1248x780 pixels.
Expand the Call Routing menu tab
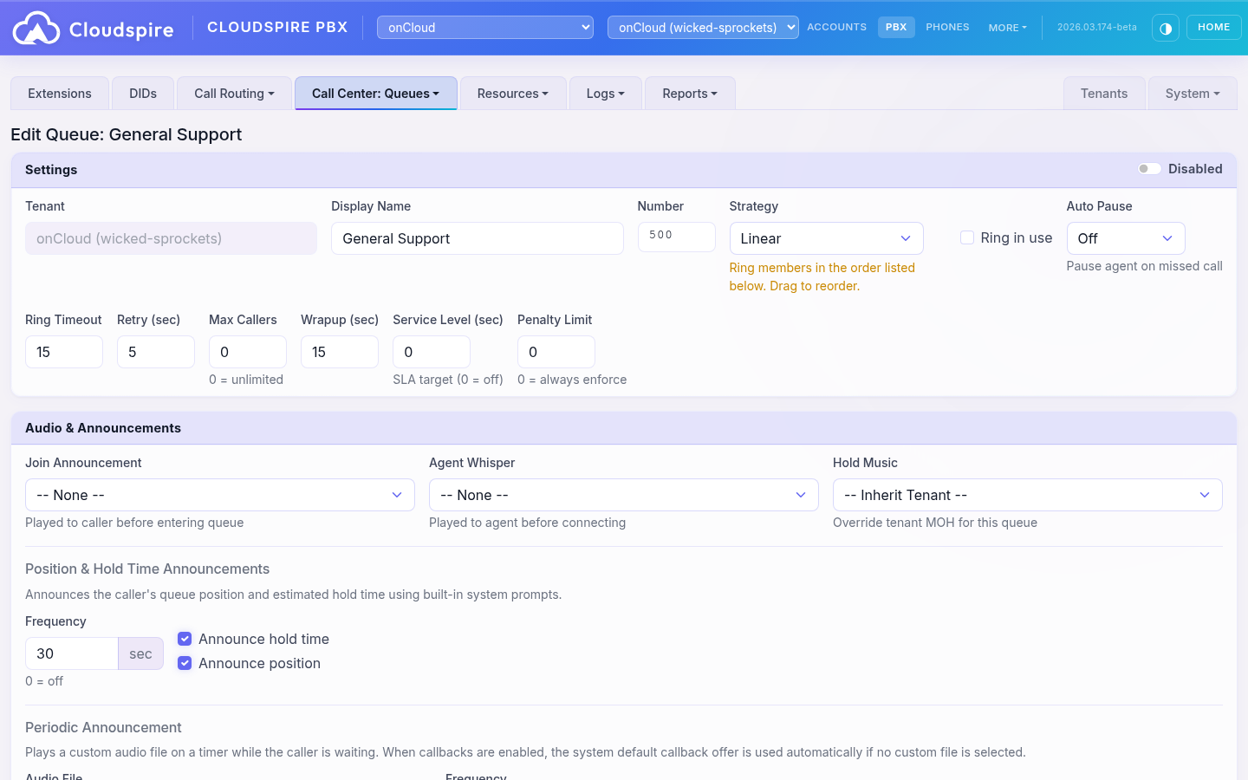[234, 94]
